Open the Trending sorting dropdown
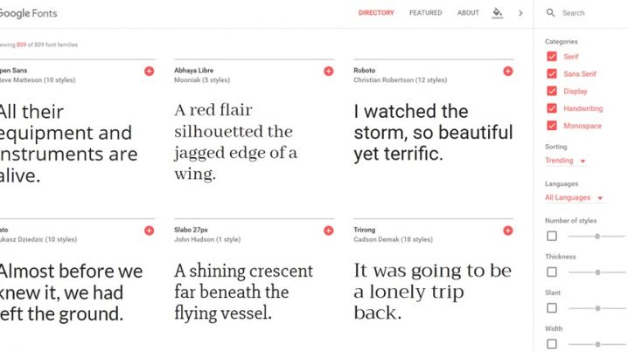 [x=565, y=161]
